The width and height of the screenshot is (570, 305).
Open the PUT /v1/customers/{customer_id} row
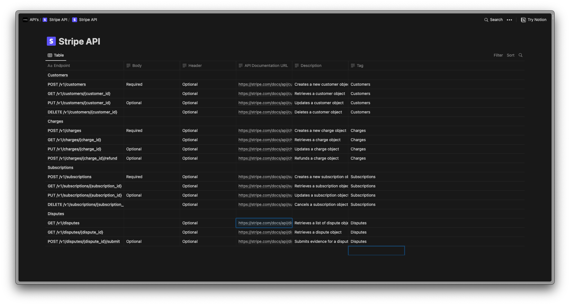[x=79, y=103]
